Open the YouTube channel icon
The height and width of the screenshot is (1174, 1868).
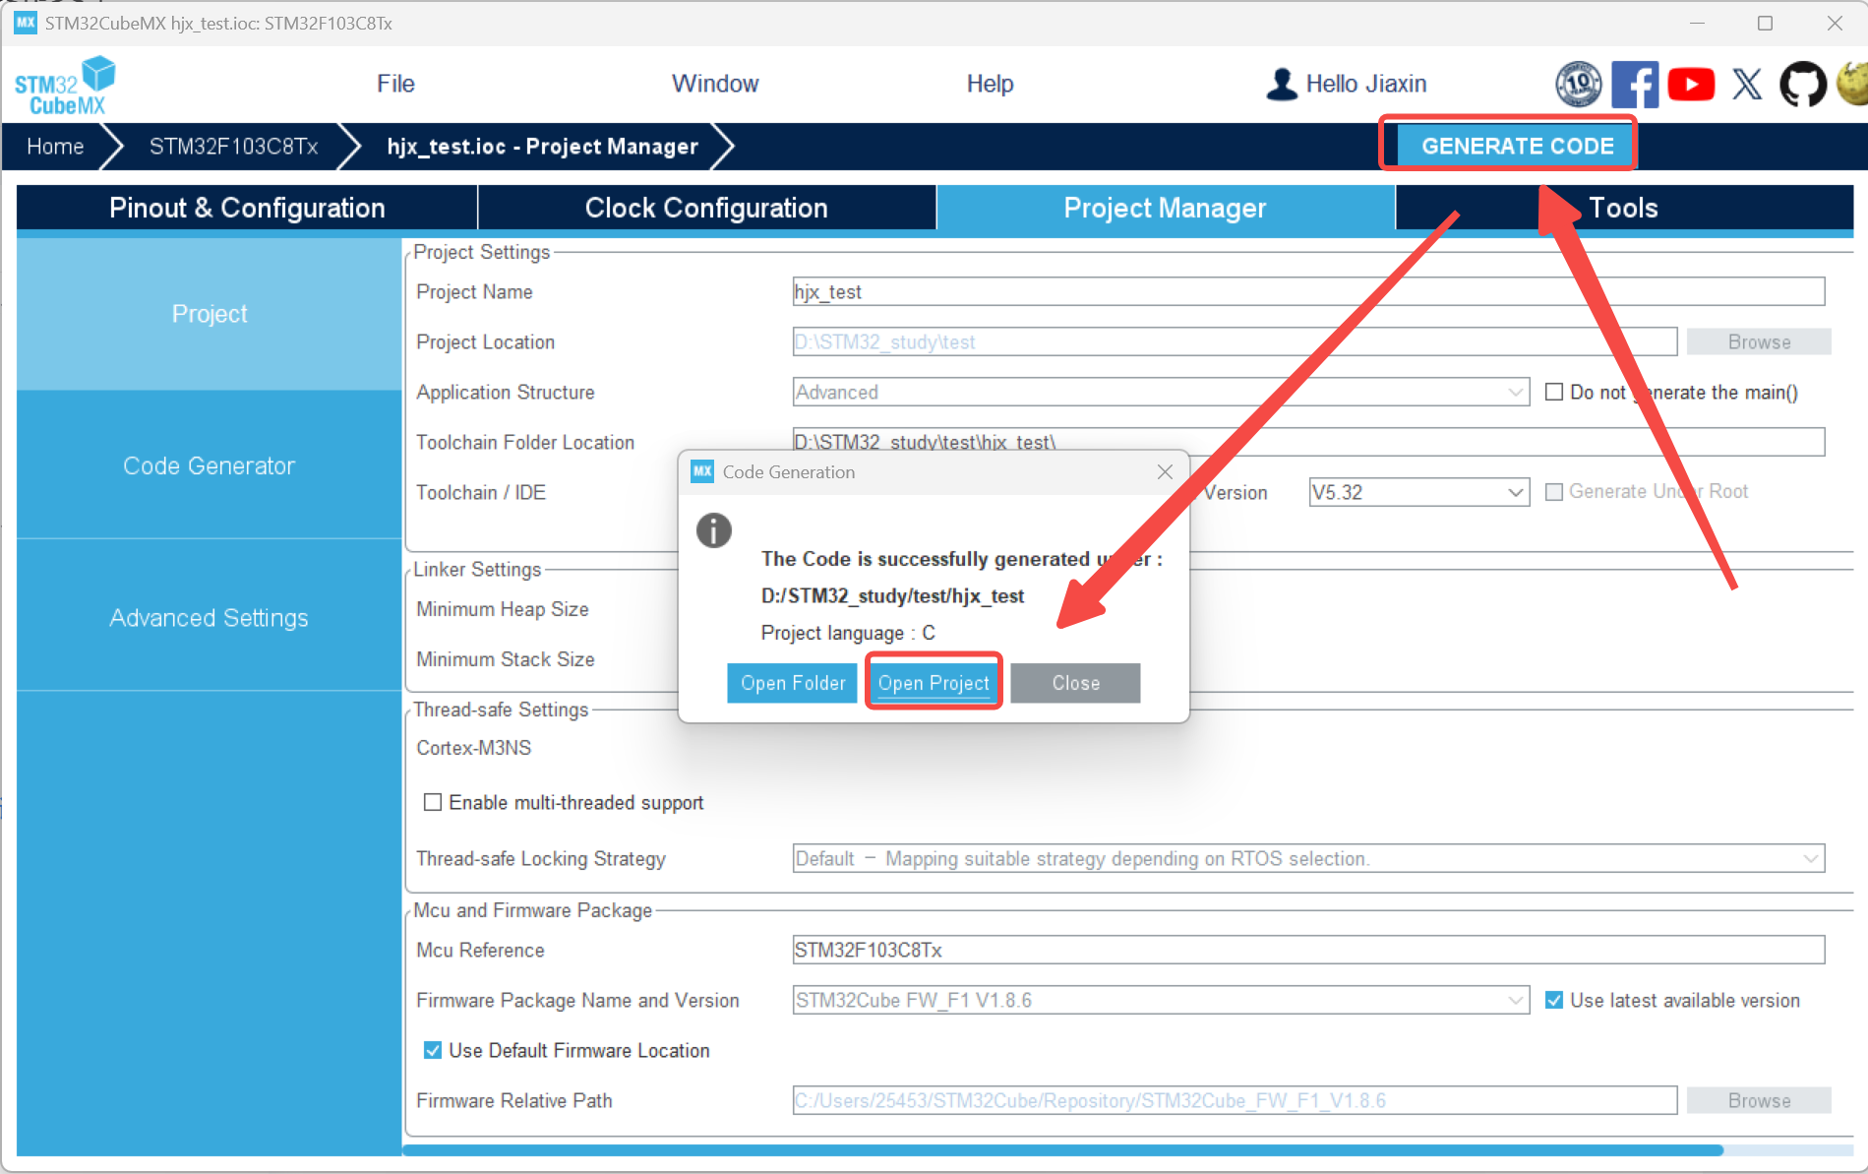pos(1691,85)
